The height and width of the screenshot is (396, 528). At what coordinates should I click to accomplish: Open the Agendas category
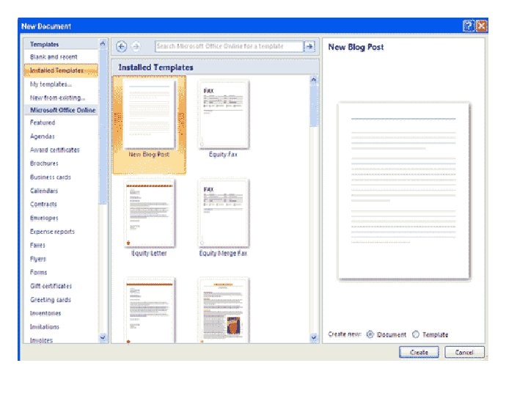tap(42, 136)
